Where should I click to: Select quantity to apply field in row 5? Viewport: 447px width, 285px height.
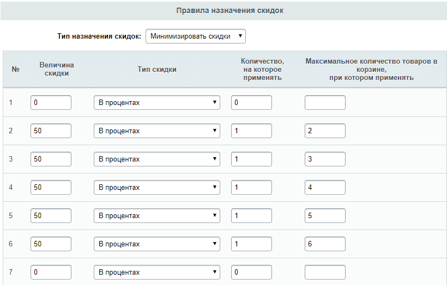point(251,215)
